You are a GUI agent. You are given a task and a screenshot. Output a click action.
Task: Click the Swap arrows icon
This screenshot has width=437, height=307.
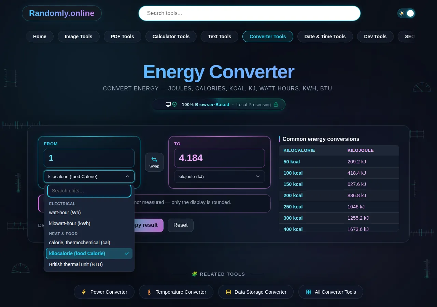[154, 159]
